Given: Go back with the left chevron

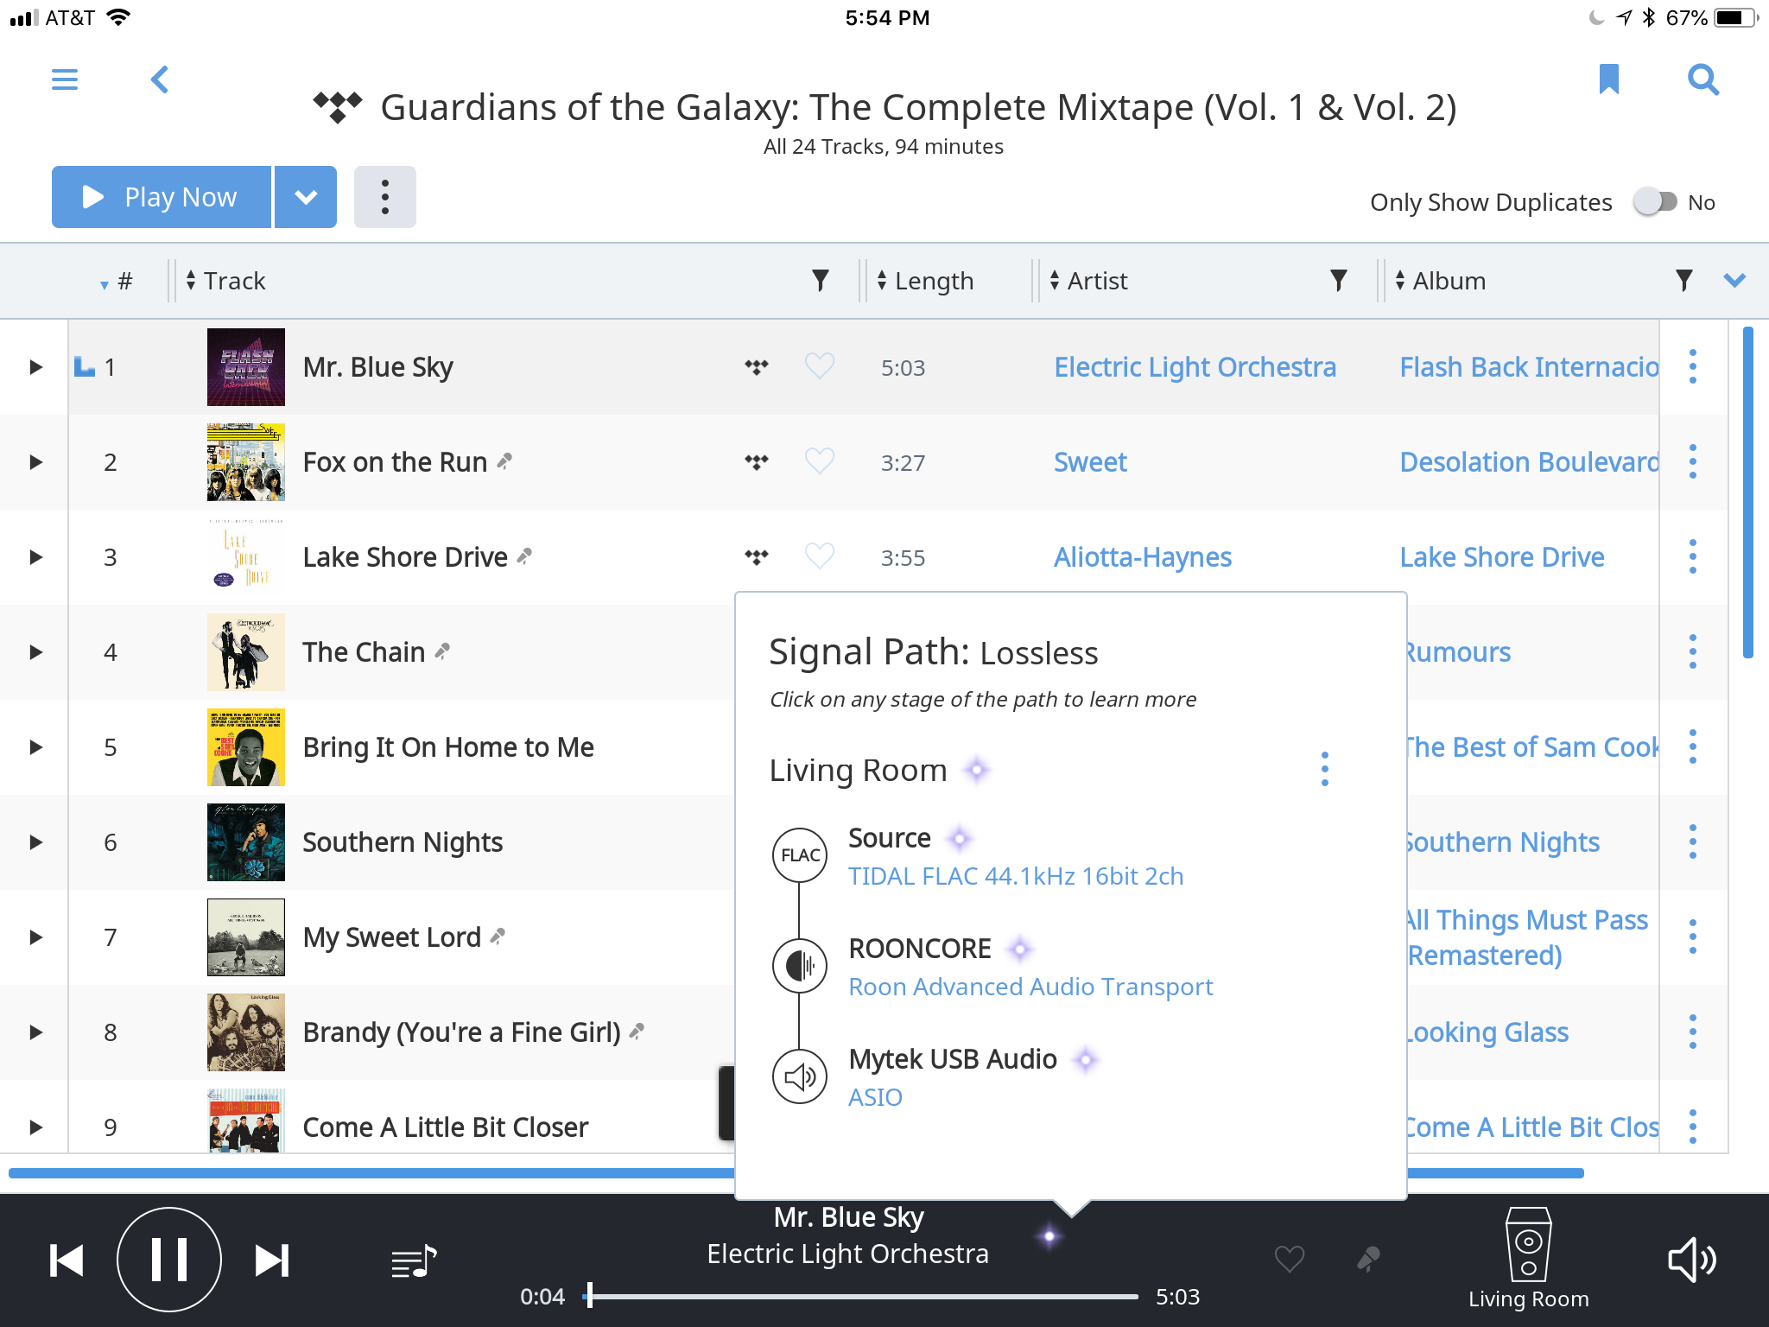Looking at the screenshot, I should 160,79.
